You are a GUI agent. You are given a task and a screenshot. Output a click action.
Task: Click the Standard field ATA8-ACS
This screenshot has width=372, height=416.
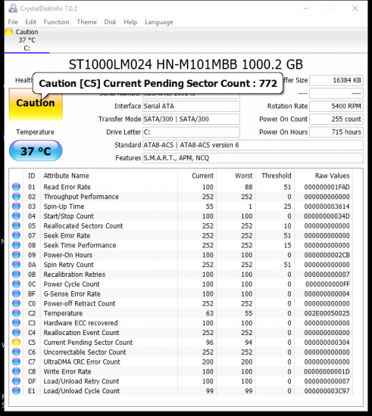[x=253, y=145]
